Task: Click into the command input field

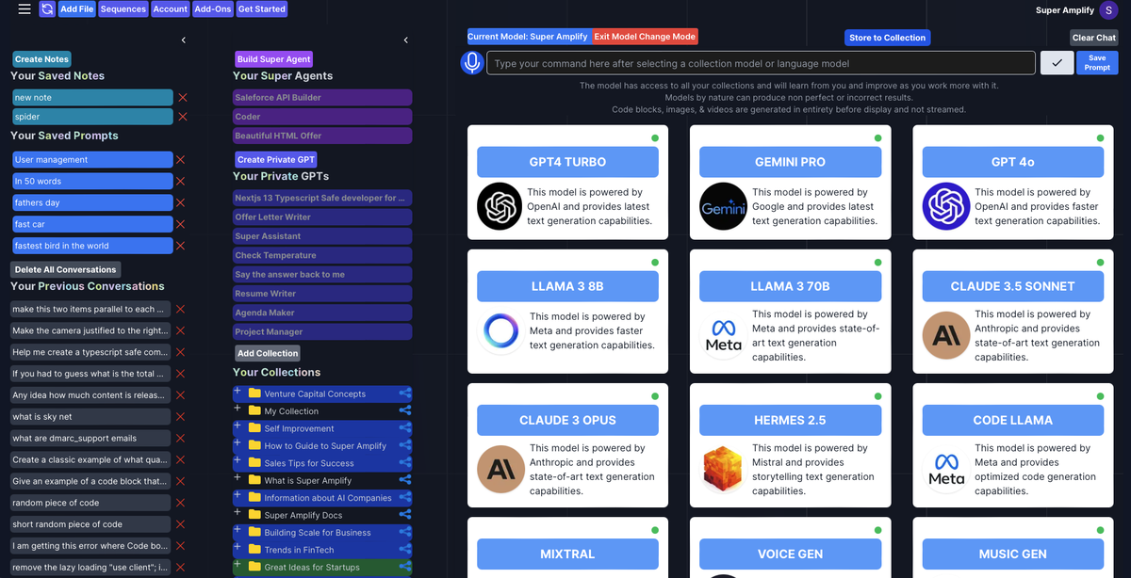Action: (x=761, y=64)
